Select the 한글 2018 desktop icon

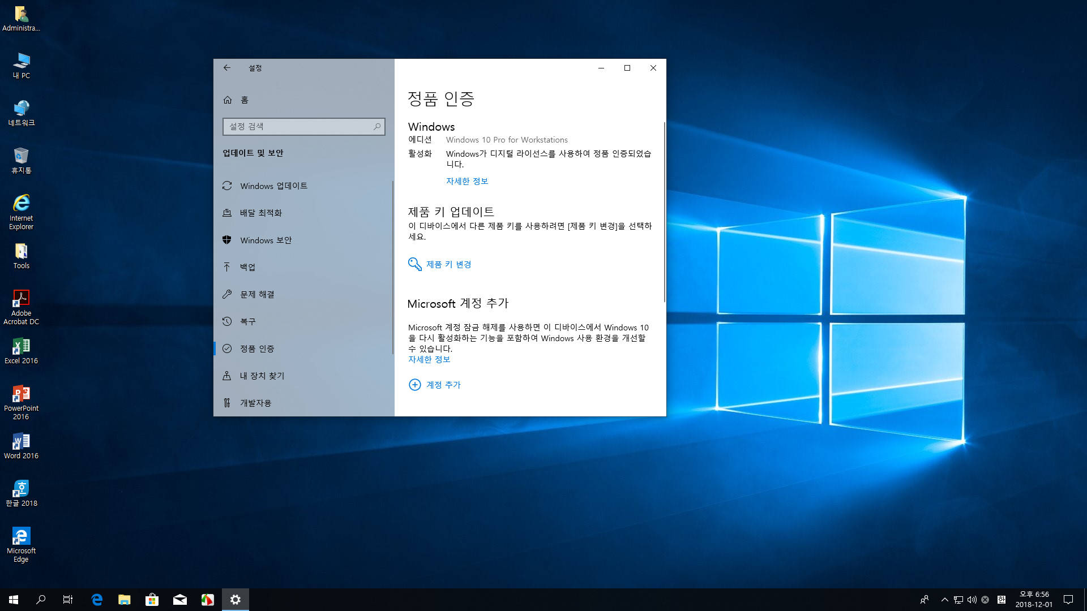[21, 493]
